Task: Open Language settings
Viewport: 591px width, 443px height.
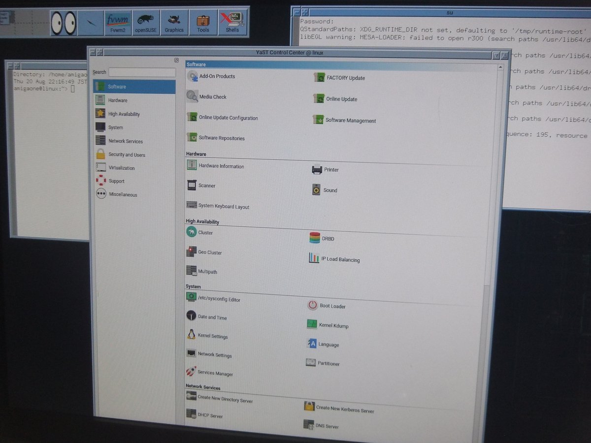Action: point(323,344)
